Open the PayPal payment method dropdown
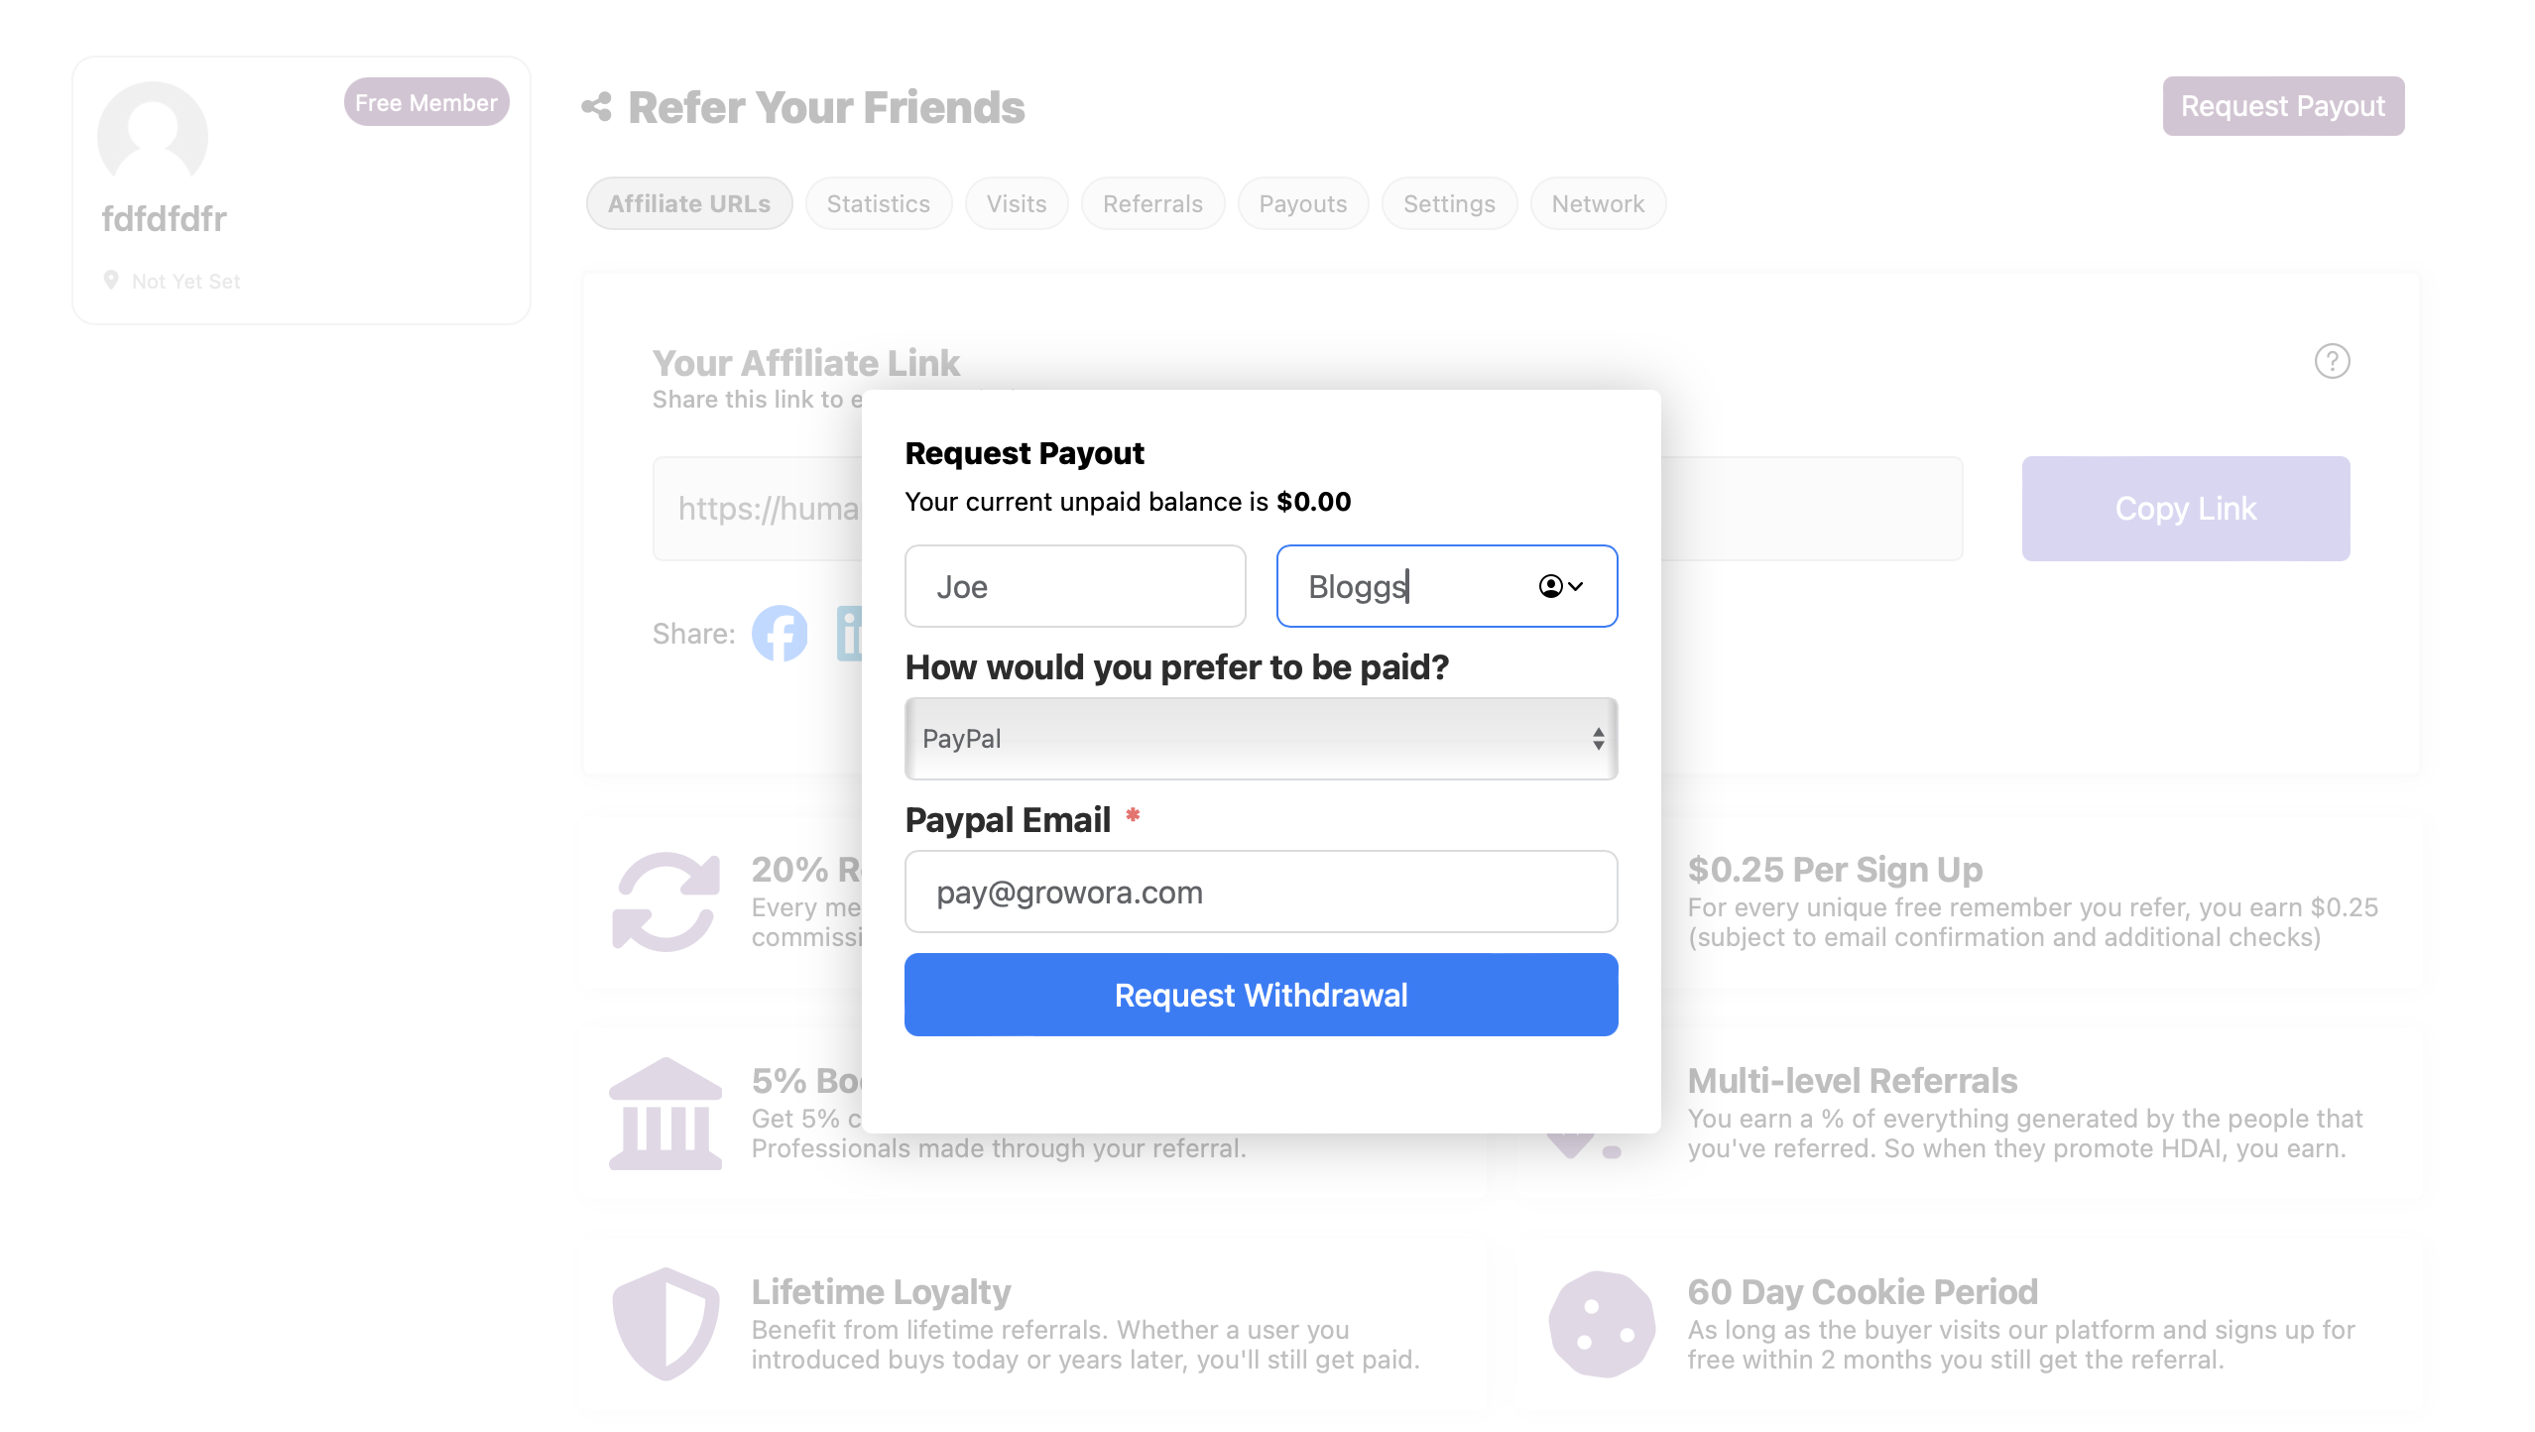2535x1432 pixels. (x=1261, y=739)
